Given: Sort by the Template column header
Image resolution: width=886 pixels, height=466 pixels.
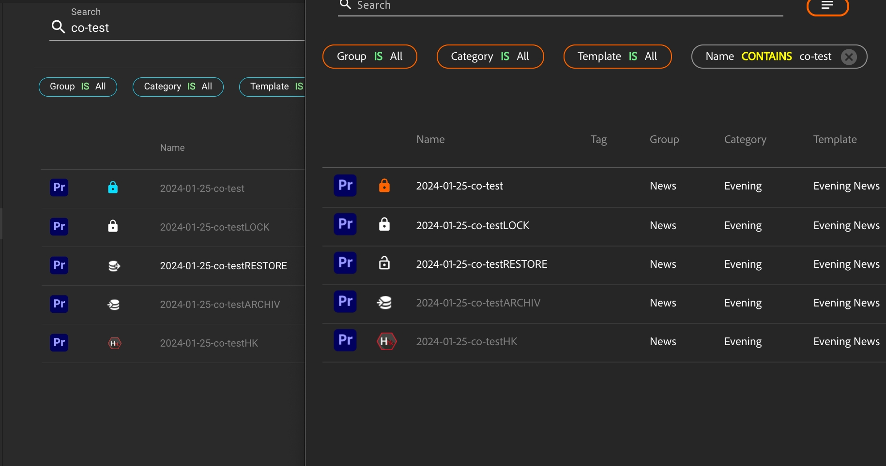Looking at the screenshot, I should click(835, 140).
